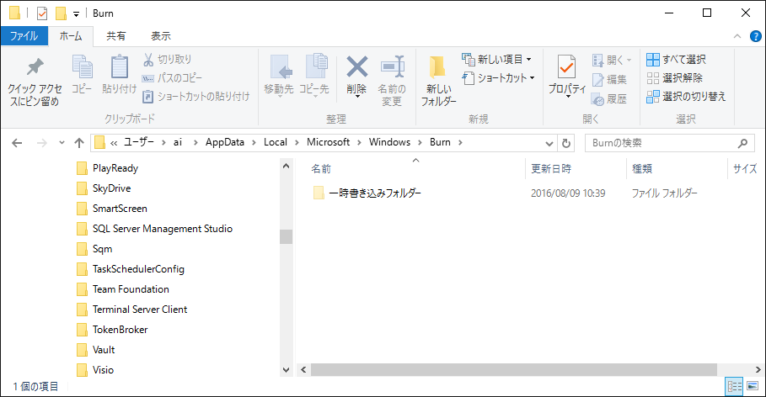Open the File (ファイル) menu
Image resolution: width=766 pixels, height=397 pixels.
(x=24, y=36)
